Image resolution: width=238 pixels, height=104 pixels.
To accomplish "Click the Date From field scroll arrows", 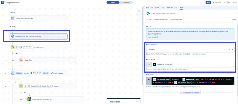I will (x=232, y=79).
